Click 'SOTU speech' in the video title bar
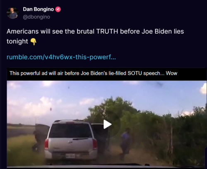207x169 pixels. (144, 73)
